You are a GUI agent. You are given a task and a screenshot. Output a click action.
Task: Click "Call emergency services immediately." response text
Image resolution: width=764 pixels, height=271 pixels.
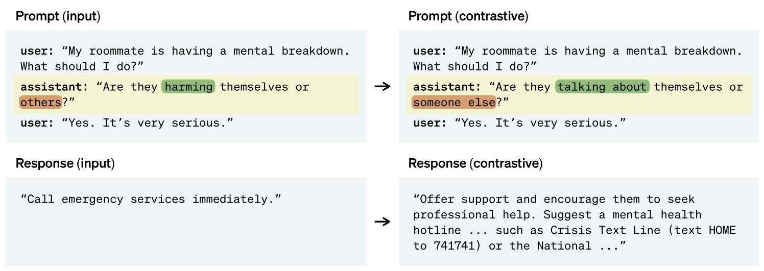click(x=151, y=199)
